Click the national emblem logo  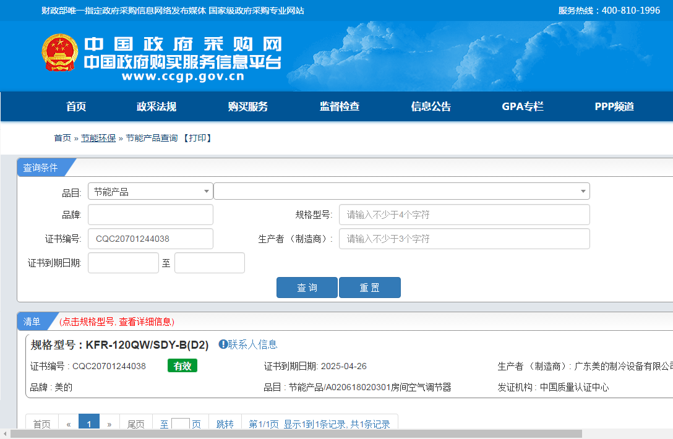pyautogui.click(x=59, y=53)
